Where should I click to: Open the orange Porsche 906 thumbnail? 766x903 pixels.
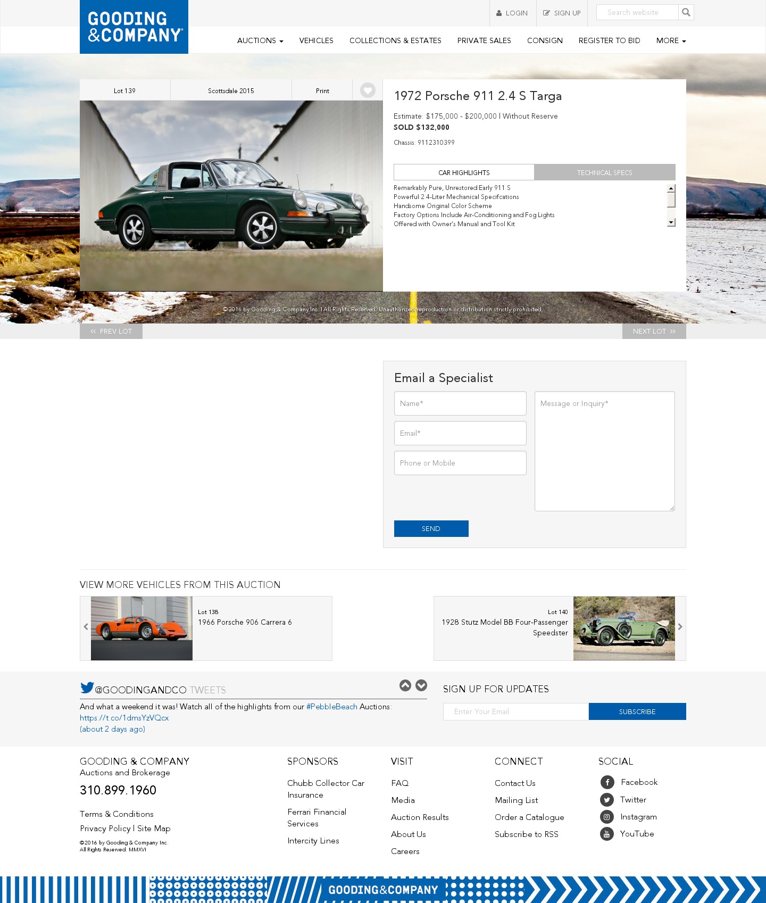click(x=141, y=628)
